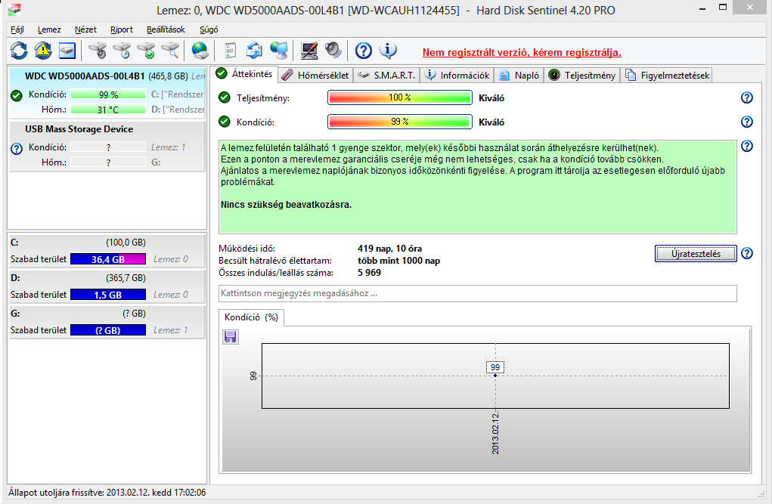Click the comment field Kattintson megjegyzés megadásához
Screen dimensions: 772x504
tap(478, 293)
